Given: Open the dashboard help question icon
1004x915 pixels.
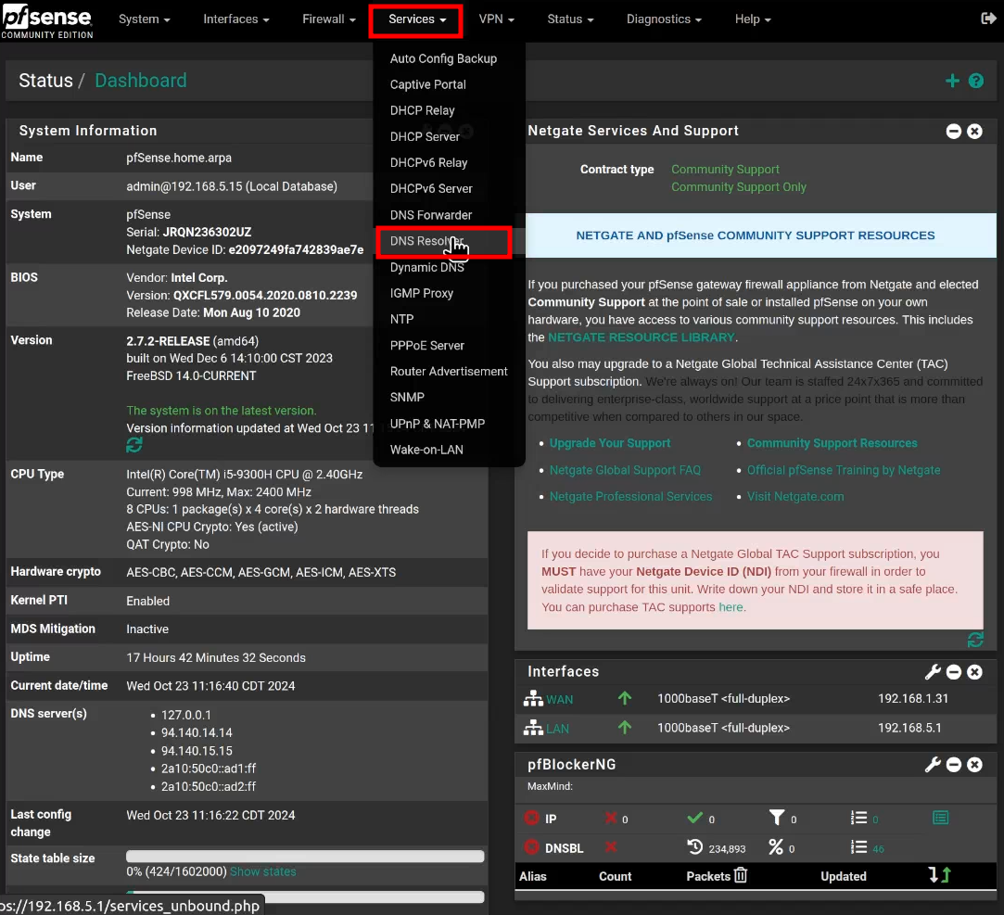Looking at the screenshot, I should (x=976, y=81).
